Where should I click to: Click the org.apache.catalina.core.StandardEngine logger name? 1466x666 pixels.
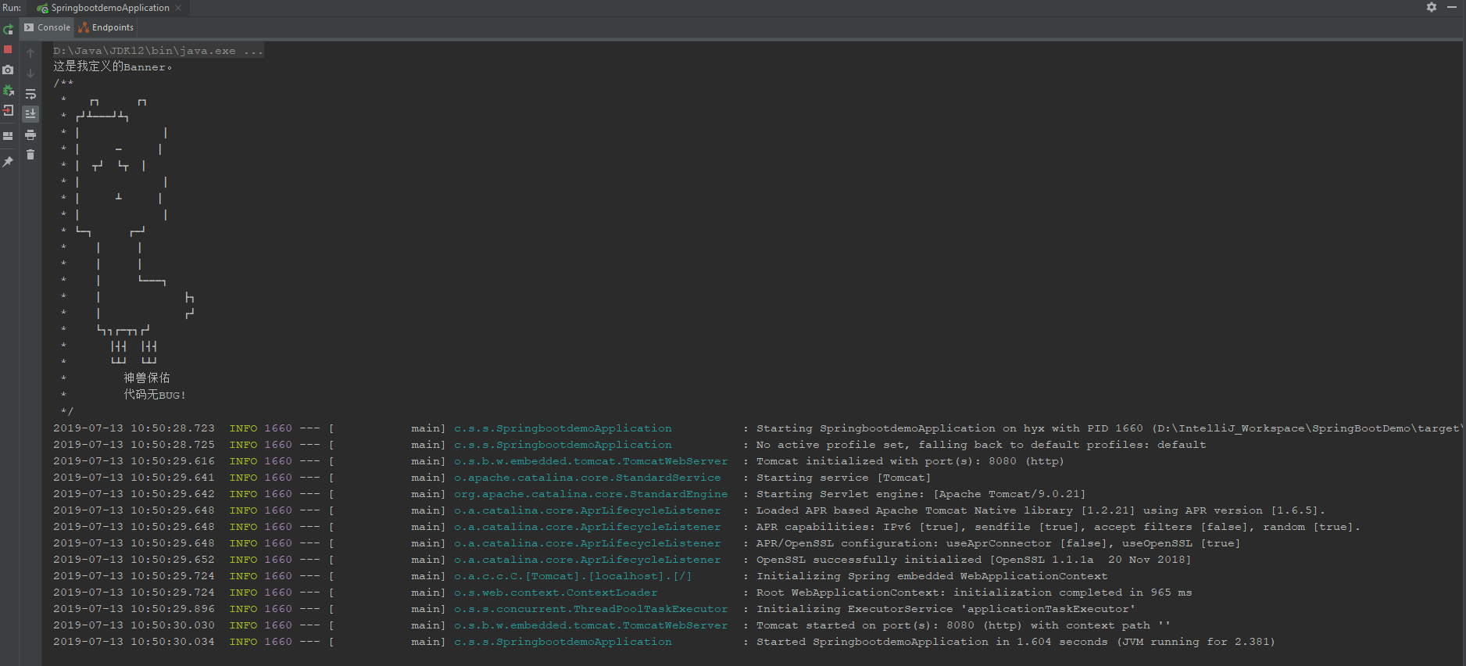591,494
